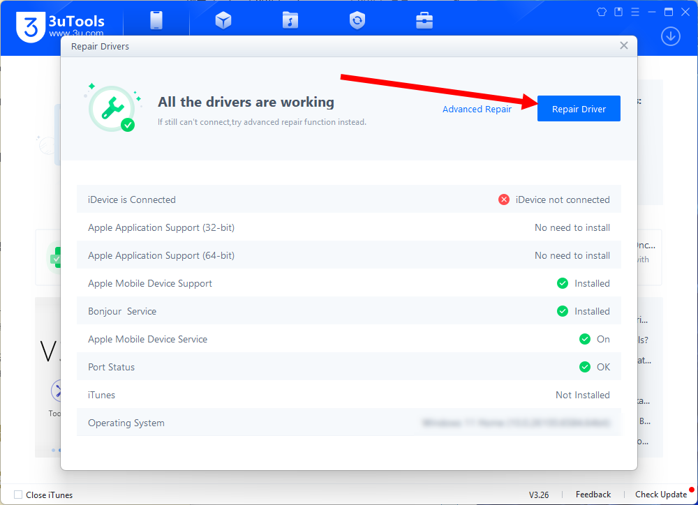
Task: Open the Toolbox briefcase icon
Action: [424, 20]
